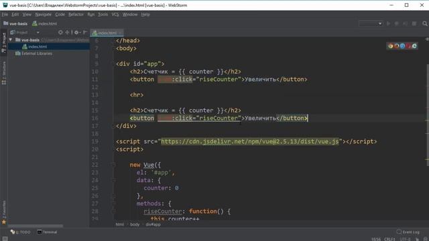Click the lock read-only status icon

[x=417, y=239]
